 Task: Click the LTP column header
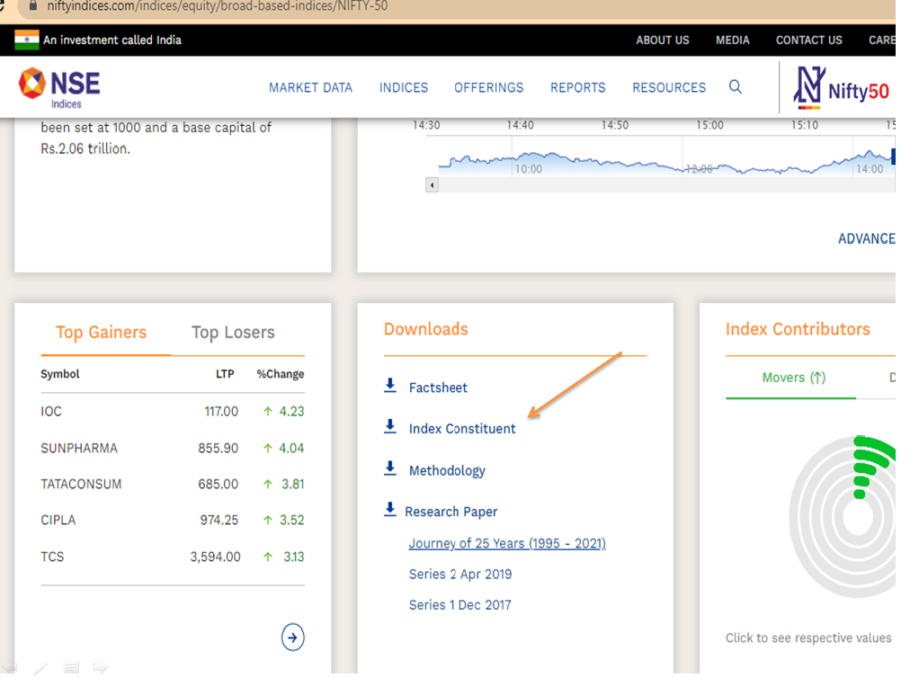click(225, 374)
